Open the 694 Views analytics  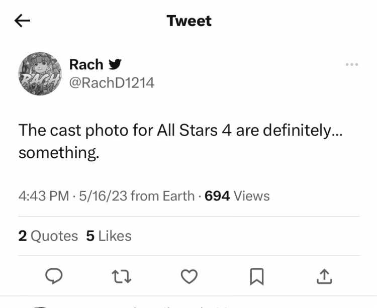[x=237, y=196]
